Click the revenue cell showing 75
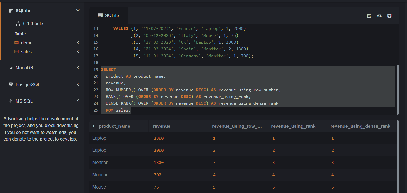This screenshot has height=193, width=407. [156, 187]
